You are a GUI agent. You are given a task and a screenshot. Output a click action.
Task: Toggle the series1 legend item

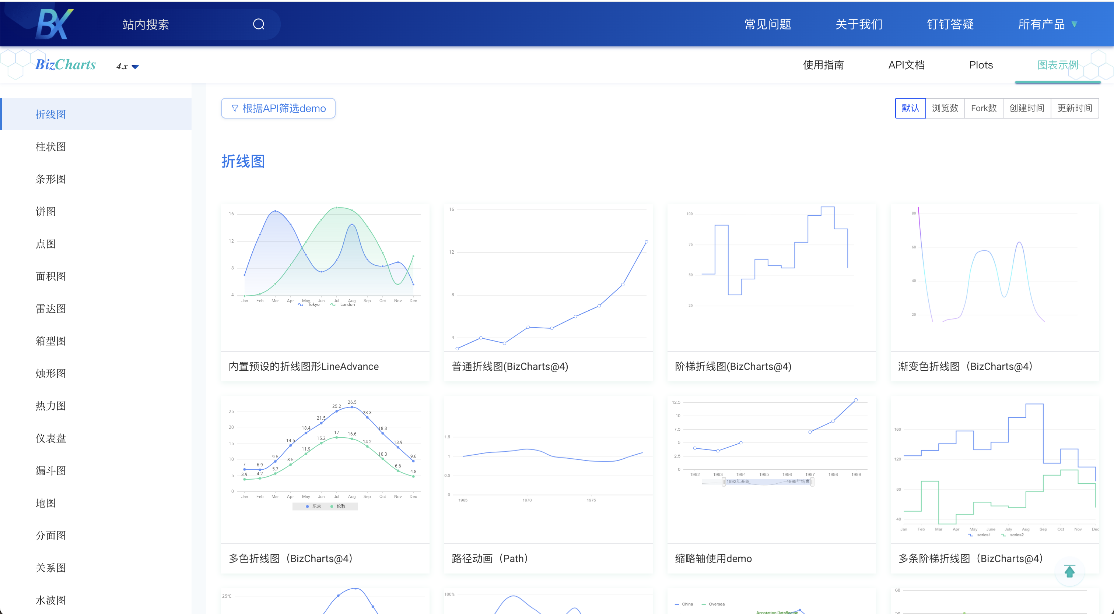click(979, 535)
